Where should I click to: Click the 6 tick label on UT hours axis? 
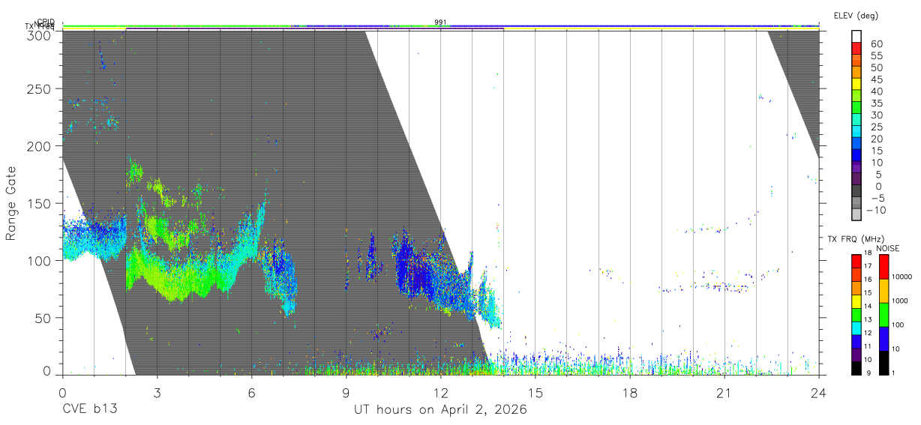251,393
